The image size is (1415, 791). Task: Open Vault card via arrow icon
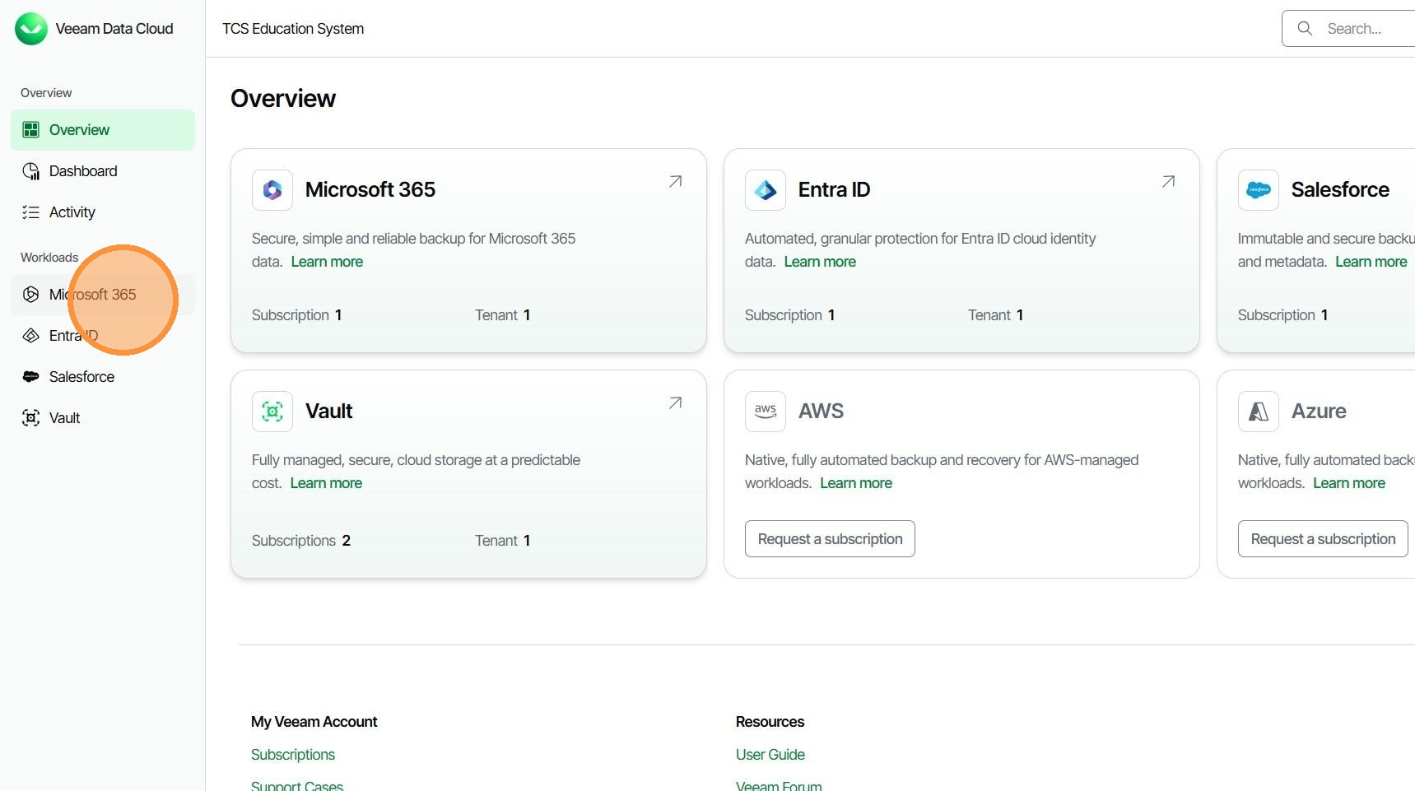coord(675,403)
